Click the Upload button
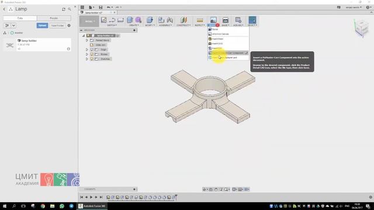Screen dimensions: 374x210 (x=42, y=26)
